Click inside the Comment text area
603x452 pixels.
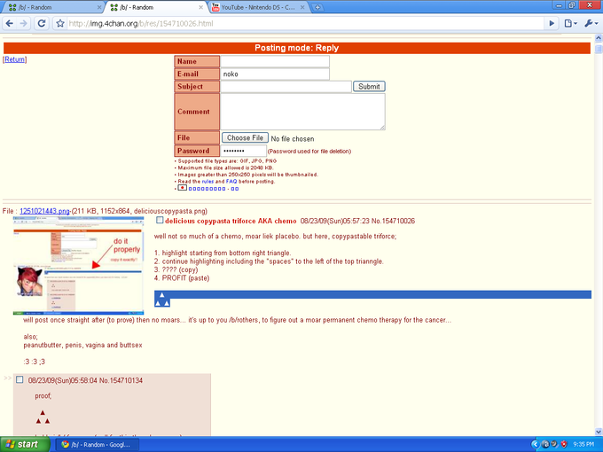(302, 112)
